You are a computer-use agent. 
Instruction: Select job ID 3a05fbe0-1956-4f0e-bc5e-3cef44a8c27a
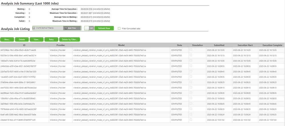click(18, 104)
